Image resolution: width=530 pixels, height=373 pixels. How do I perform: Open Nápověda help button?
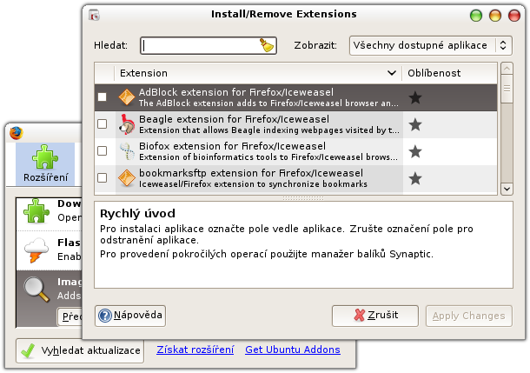click(x=130, y=316)
